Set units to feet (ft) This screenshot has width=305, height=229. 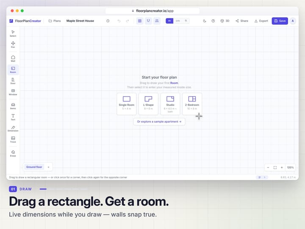pos(186,21)
